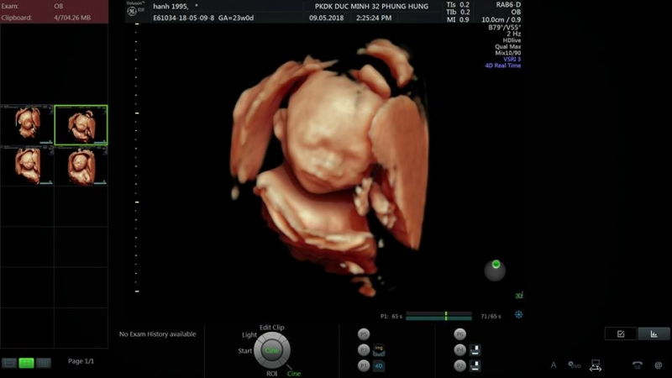The height and width of the screenshot is (378, 672).
Task: Toggle the checklist view button
Action: (620, 333)
